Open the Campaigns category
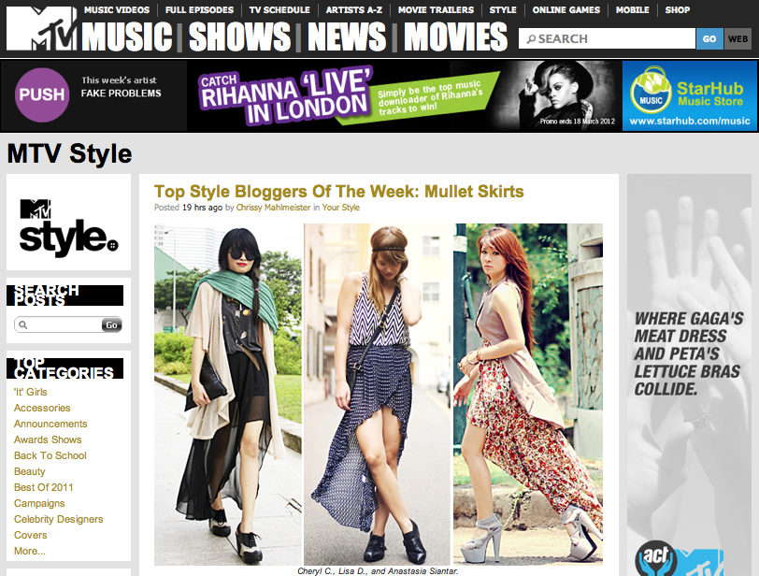 point(39,503)
